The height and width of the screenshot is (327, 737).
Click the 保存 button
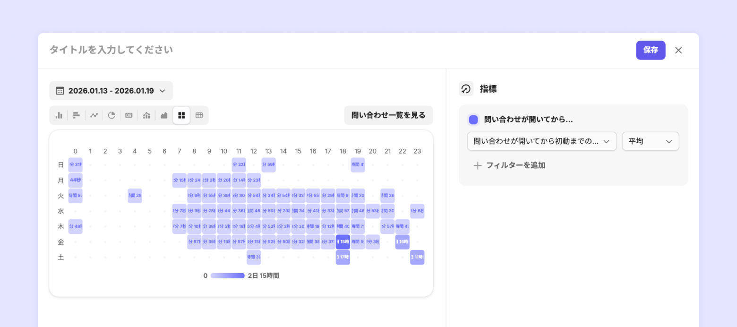pos(651,50)
